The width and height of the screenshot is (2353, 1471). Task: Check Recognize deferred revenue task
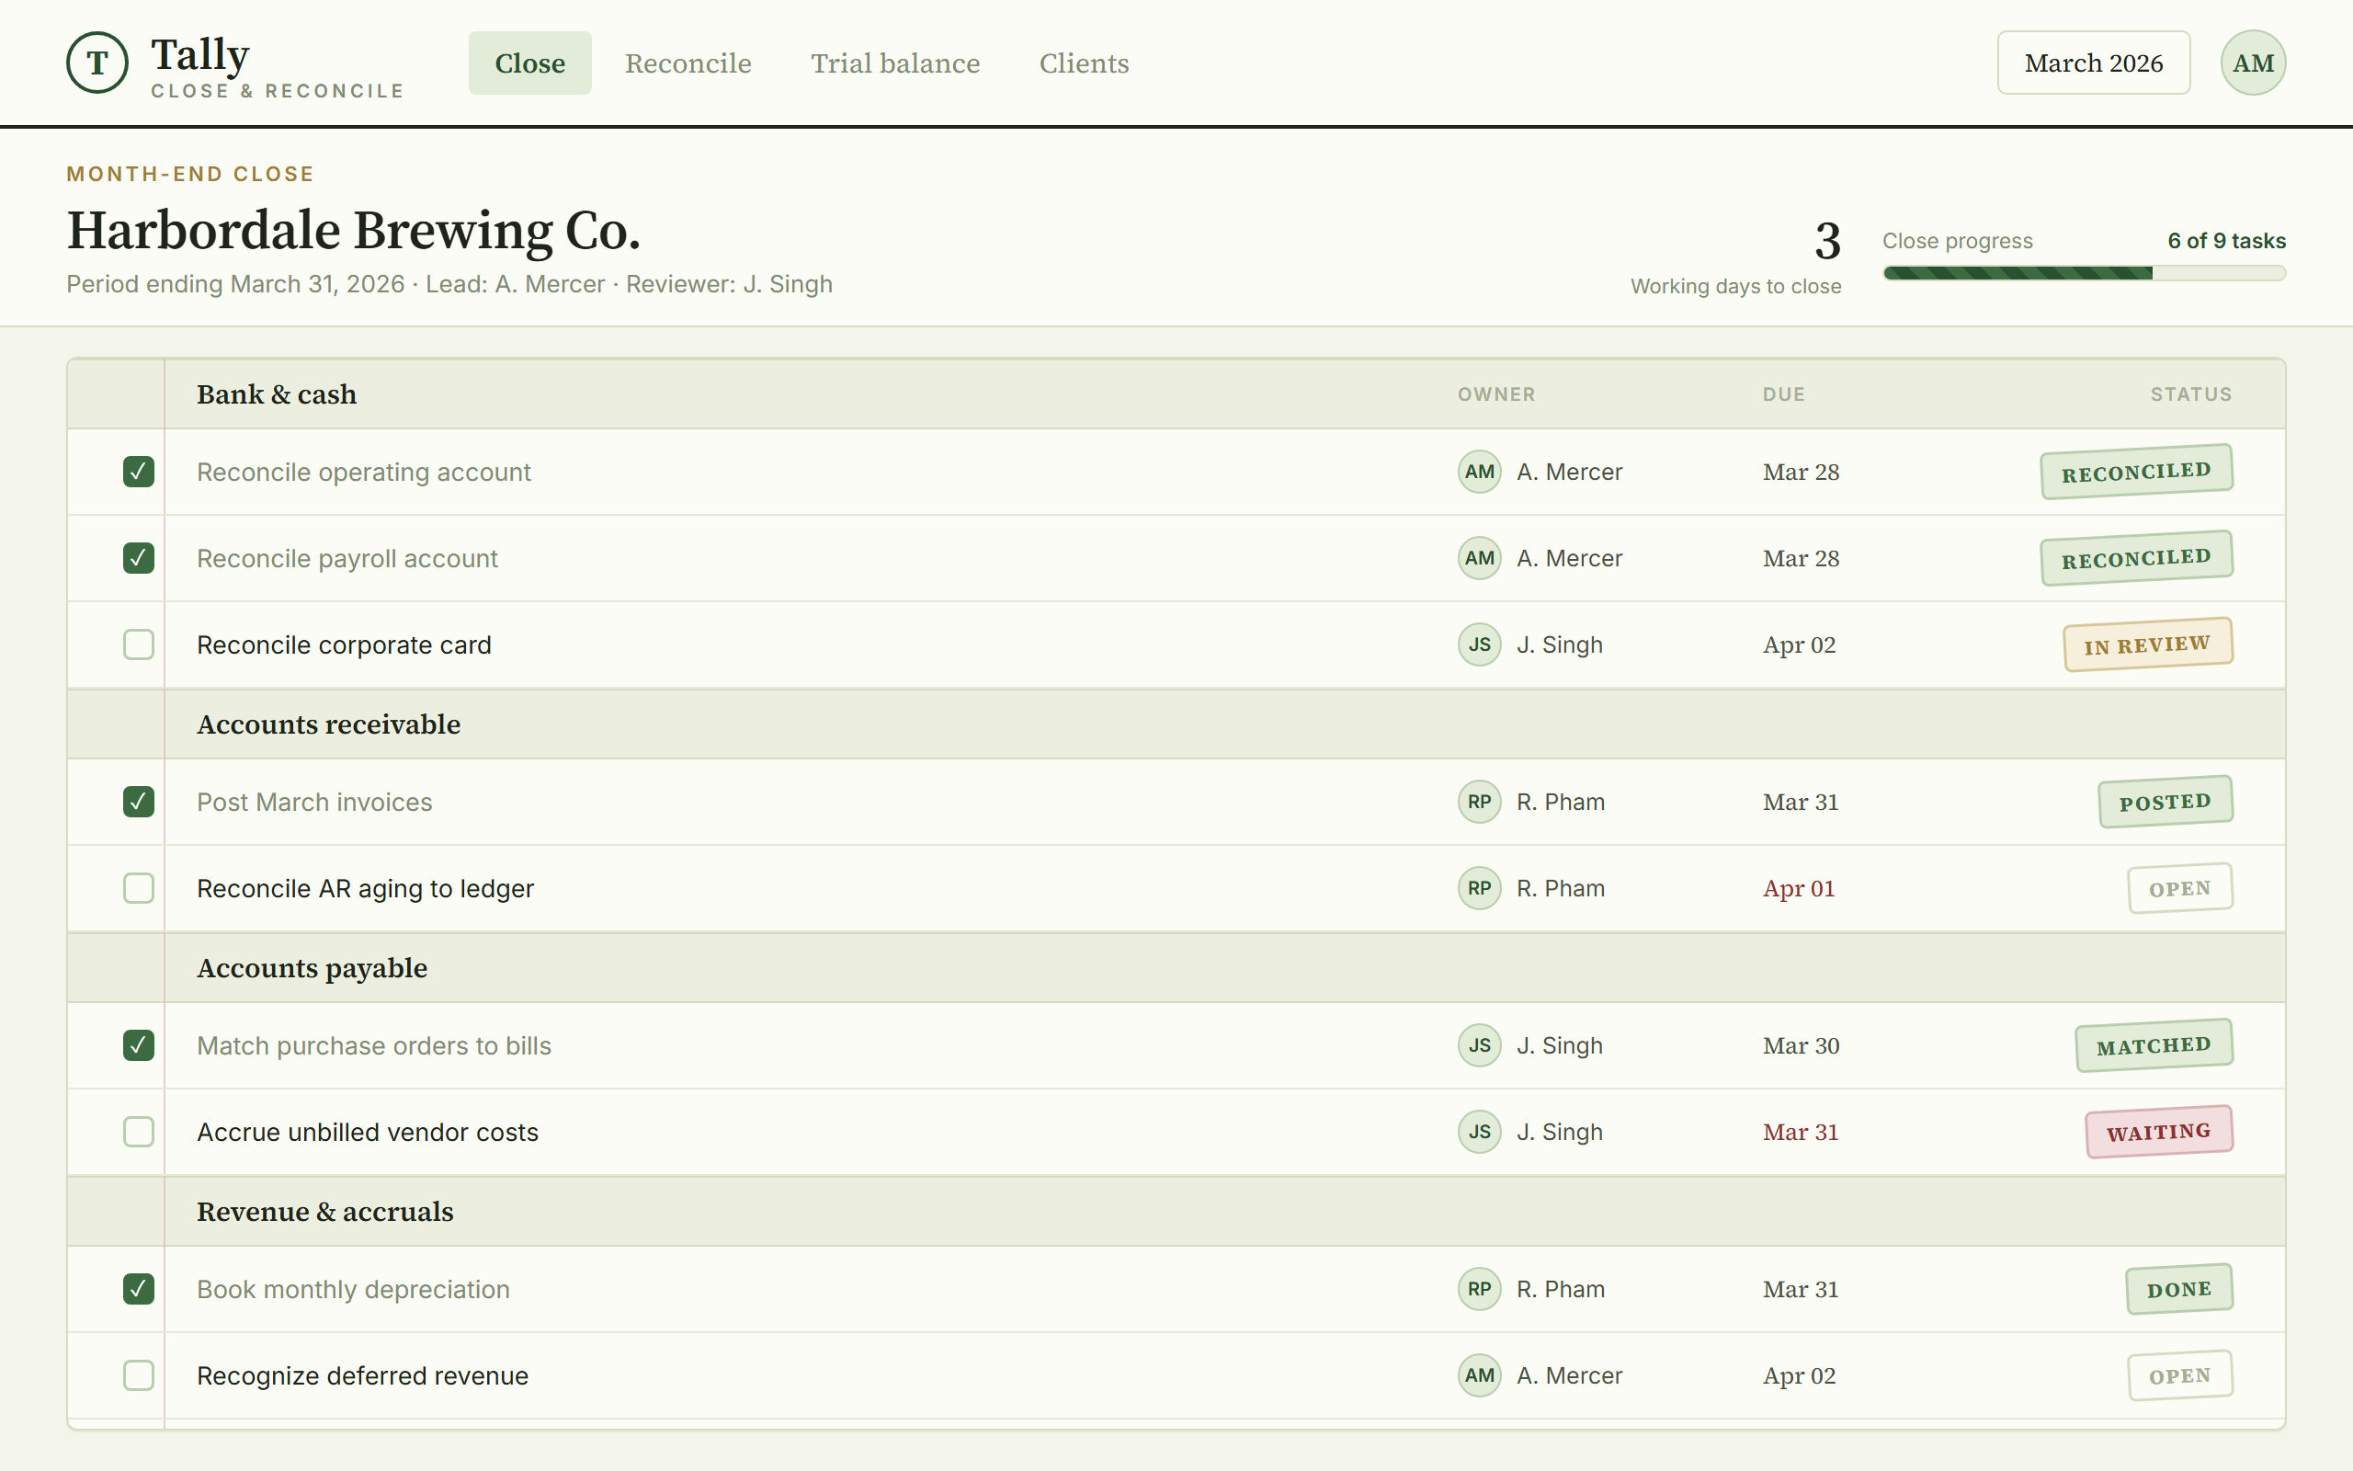coord(139,1375)
